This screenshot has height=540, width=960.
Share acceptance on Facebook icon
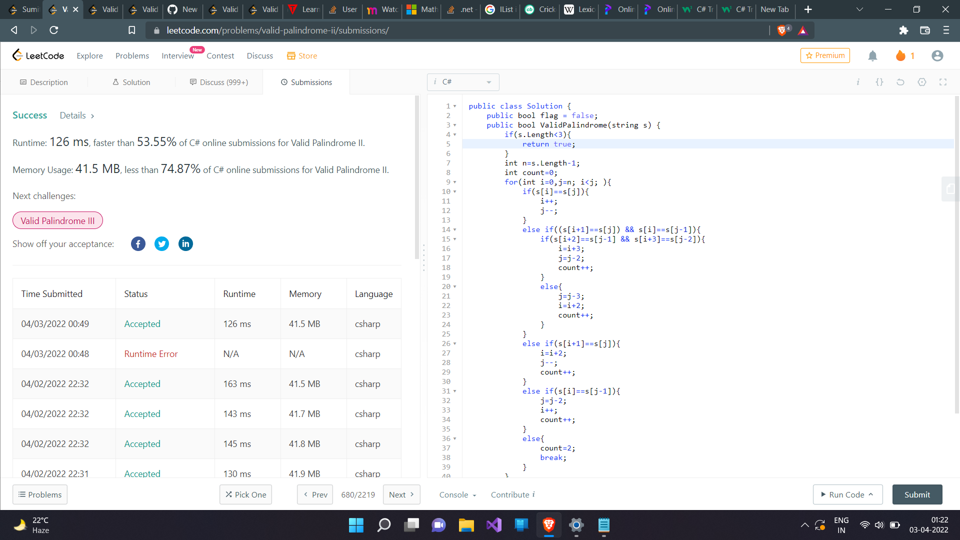pyautogui.click(x=138, y=244)
